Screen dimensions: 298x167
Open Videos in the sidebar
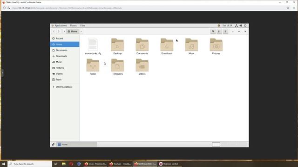[65, 74]
